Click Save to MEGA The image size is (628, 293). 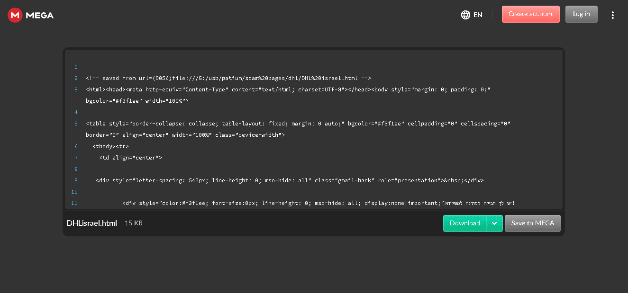pos(532,223)
